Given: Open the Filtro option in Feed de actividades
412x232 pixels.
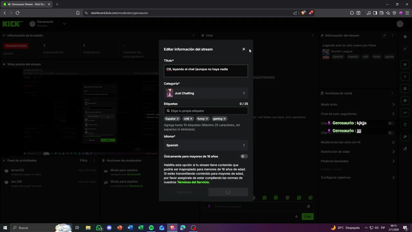Looking at the screenshot, I should [x=83, y=160].
